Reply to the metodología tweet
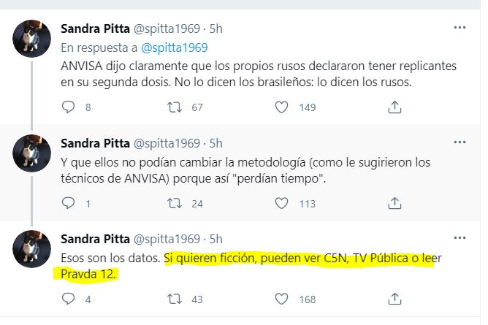 (69, 204)
